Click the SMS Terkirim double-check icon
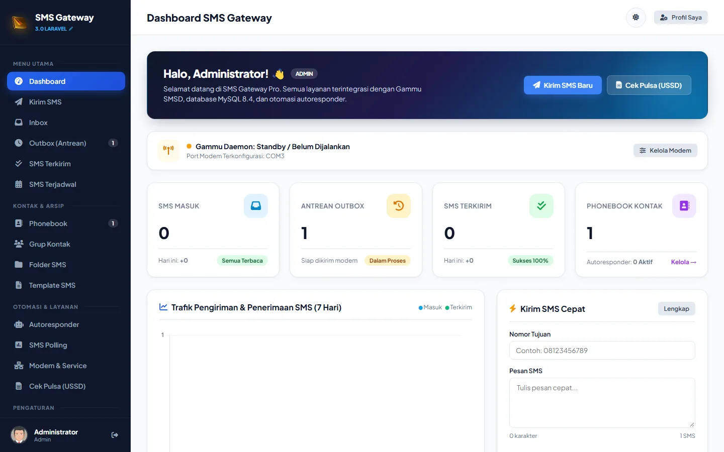This screenshot has height=452, width=724. [x=19, y=164]
